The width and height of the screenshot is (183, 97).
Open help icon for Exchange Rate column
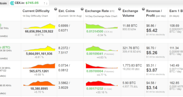coord(119,9)
